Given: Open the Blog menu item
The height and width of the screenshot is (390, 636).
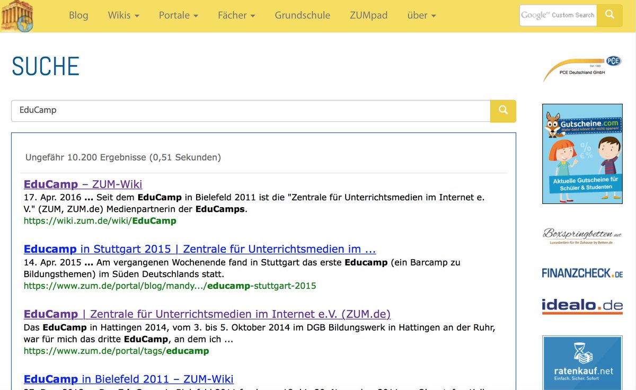Looking at the screenshot, I should tap(78, 15).
